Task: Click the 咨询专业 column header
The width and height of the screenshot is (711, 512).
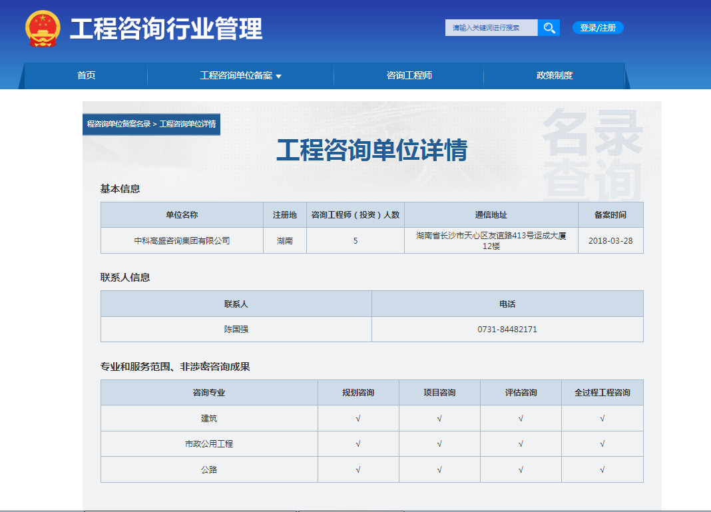Action: coord(209,393)
